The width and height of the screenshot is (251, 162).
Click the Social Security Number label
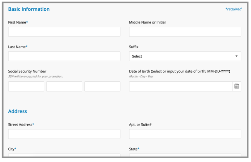tap(27, 71)
